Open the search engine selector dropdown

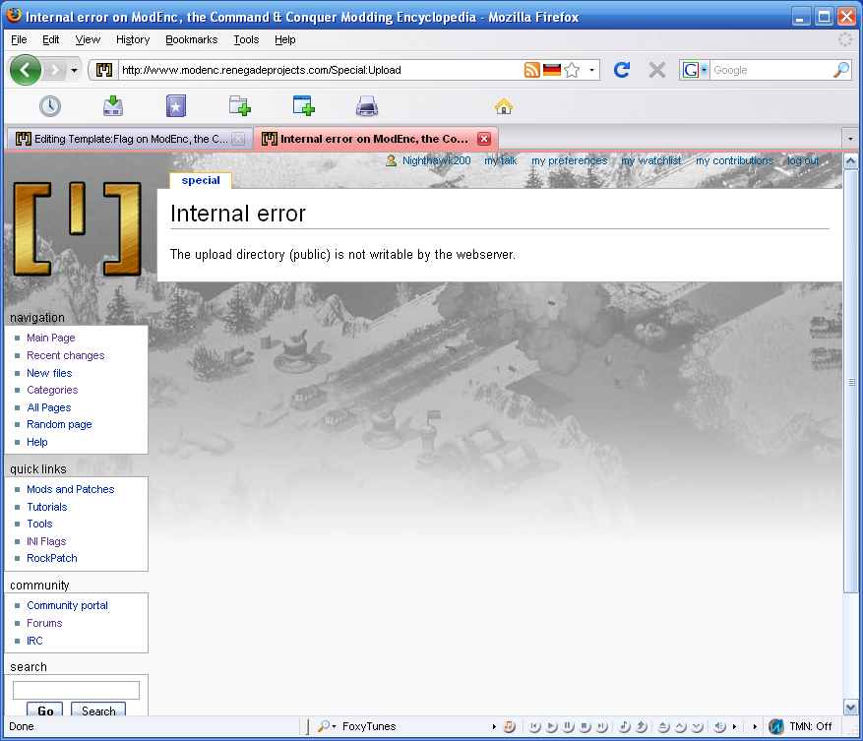(x=695, y=70)
